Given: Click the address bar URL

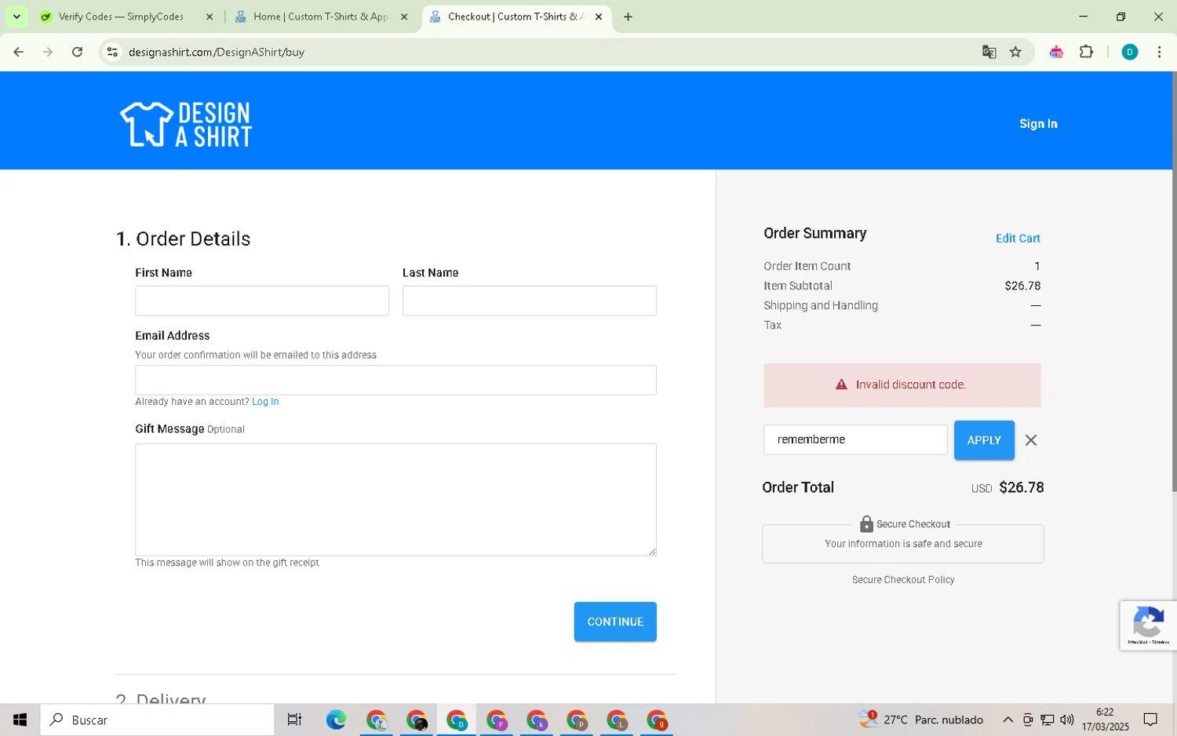Looking at the screenshot, I should [x=217, y=52].
